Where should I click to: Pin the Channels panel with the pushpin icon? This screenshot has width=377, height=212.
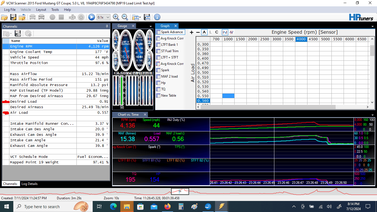click(107, 26)
